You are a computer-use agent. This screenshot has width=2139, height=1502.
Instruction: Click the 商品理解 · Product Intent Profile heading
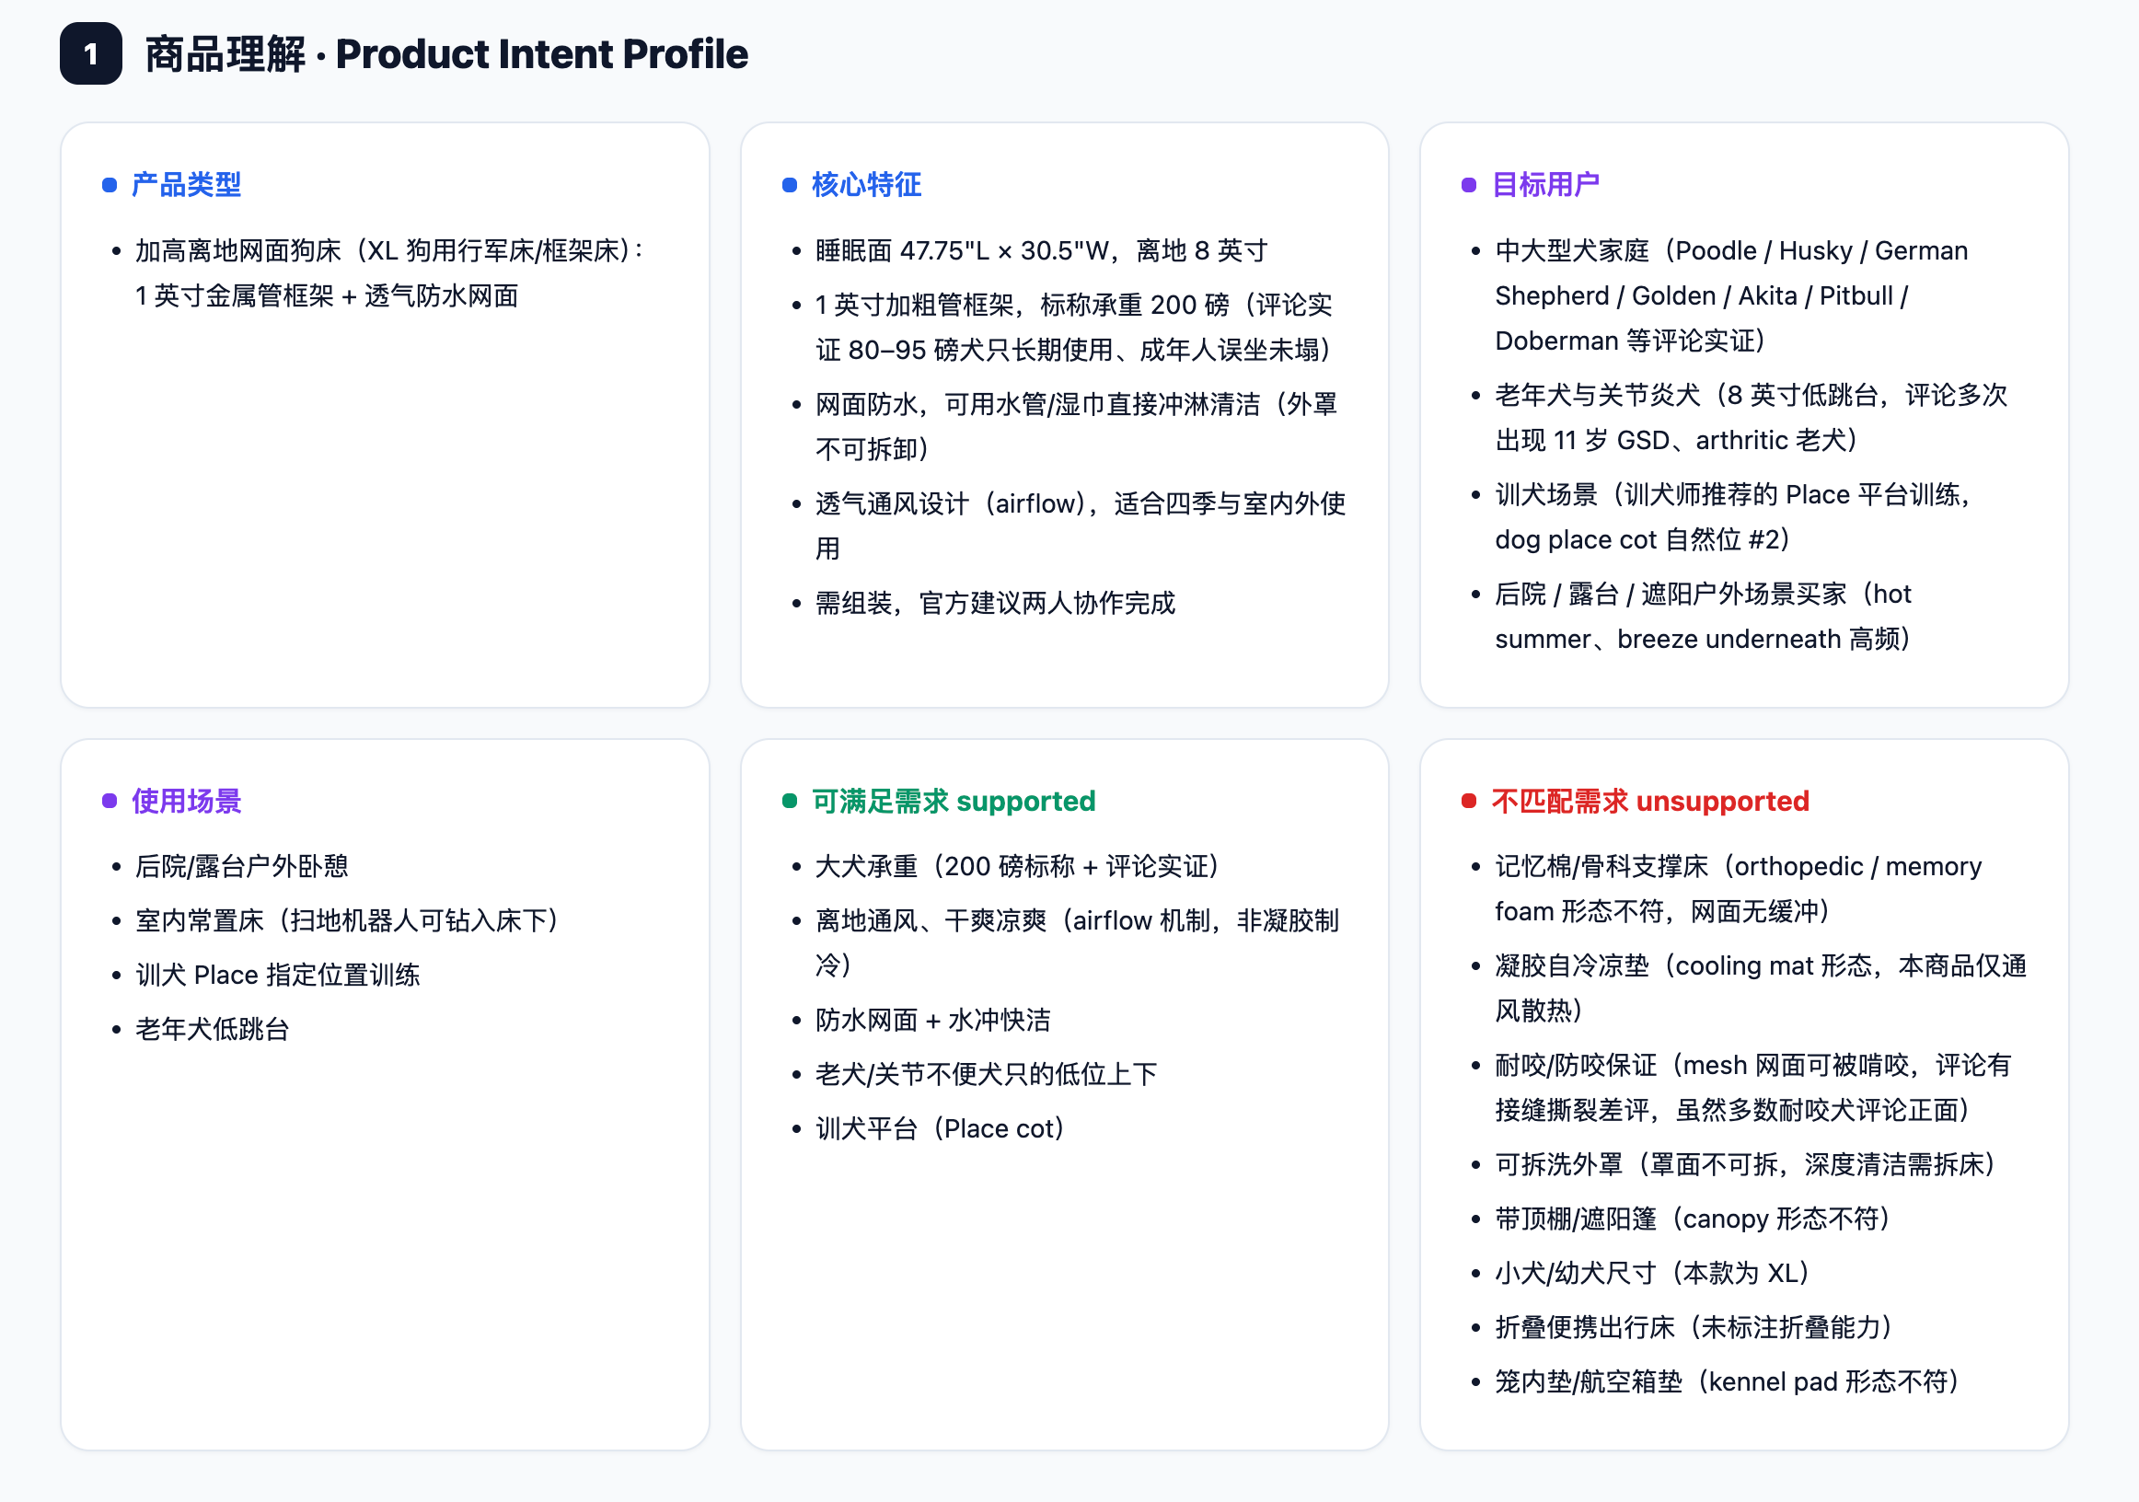tap(446, 54)
